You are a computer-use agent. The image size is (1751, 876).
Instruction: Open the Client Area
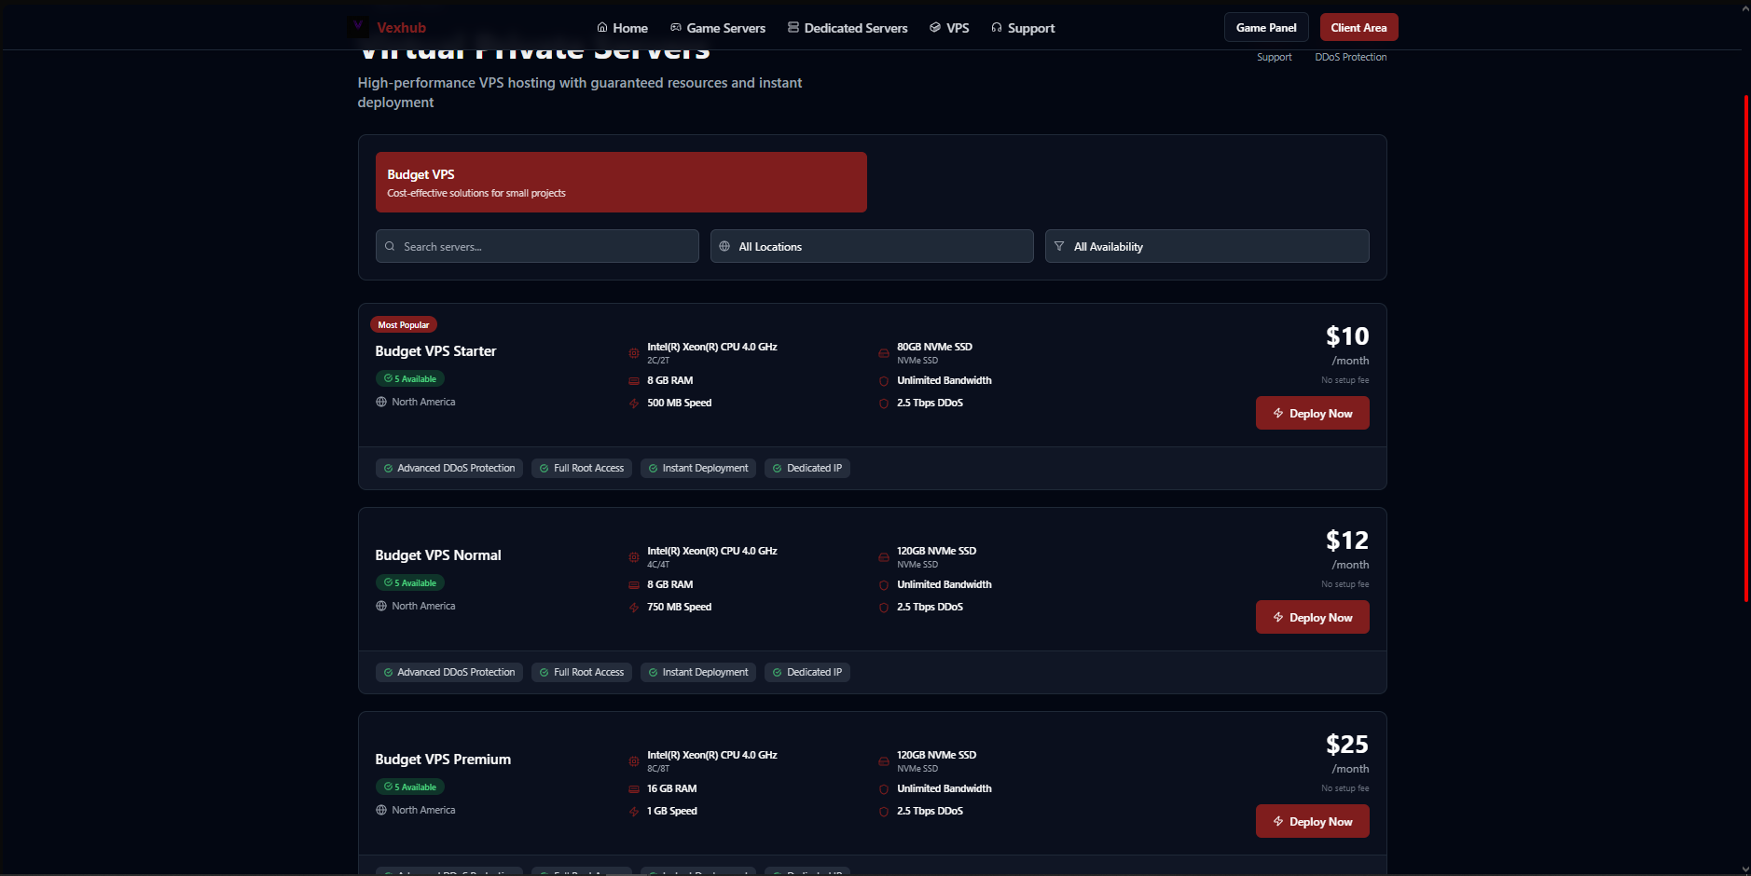(x=1358, y=27)
